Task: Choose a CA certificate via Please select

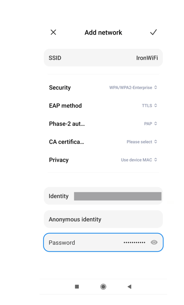Action: click(142, 142)
